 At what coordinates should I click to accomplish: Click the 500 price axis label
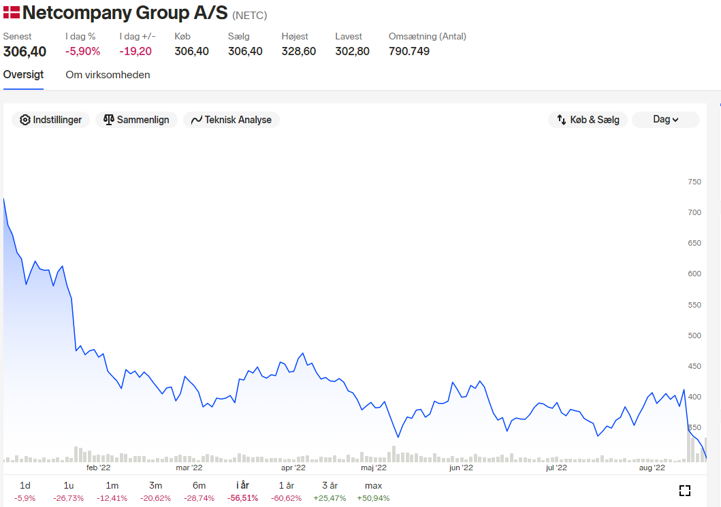694,336
